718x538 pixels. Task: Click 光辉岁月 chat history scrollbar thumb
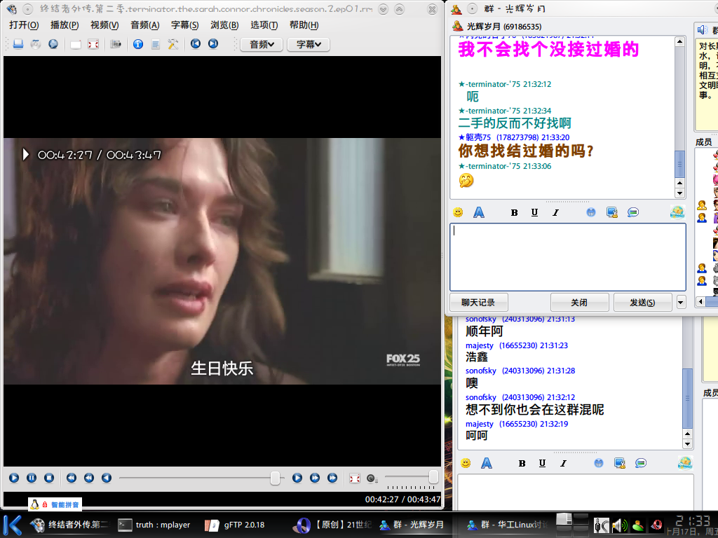click(680, 164)
